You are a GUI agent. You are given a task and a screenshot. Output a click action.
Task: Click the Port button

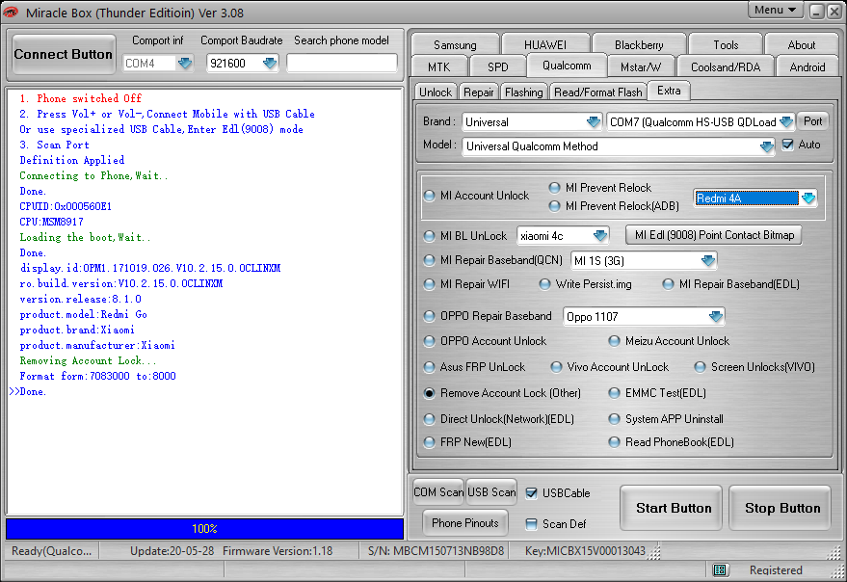pos(812,121)
